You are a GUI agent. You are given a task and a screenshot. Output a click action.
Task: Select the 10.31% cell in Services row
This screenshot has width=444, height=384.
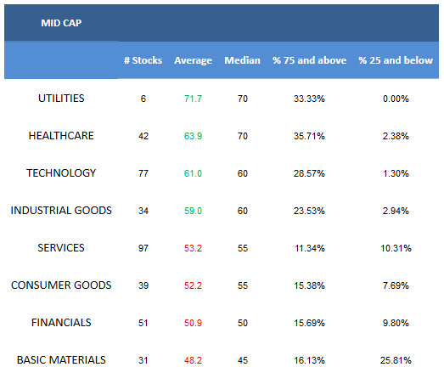click(396, 248)
